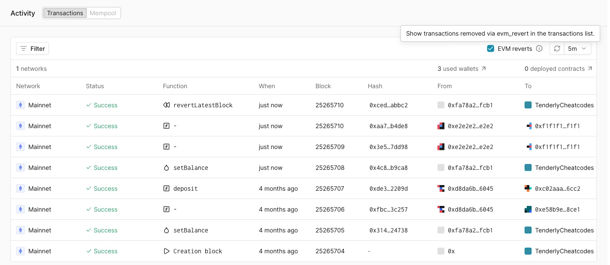Screen dimensions: 610x265
Task: Click the Ethereum network icon in deposit row
Action: (20, 189)
